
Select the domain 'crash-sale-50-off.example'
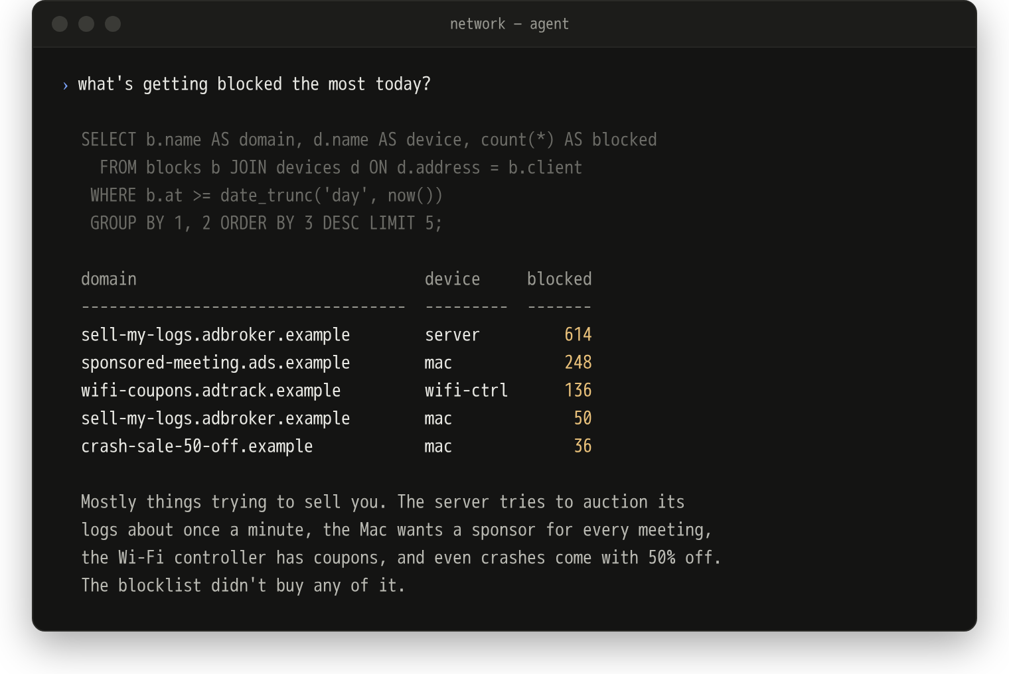pos(197,446)
